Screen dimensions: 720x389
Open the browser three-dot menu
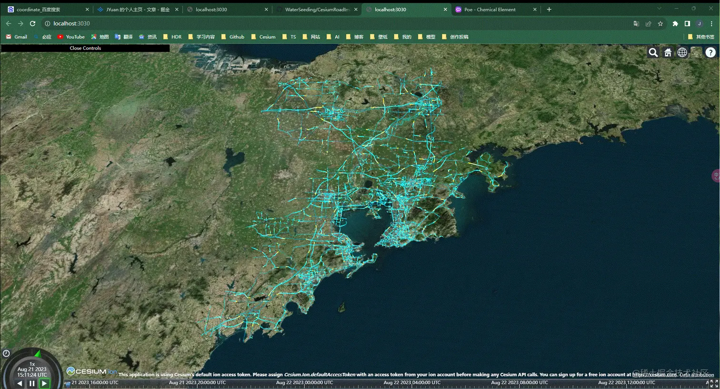pos(712,23)
